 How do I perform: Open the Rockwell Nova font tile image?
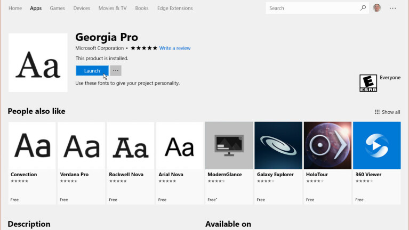click(131, 145)
